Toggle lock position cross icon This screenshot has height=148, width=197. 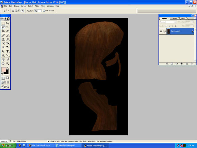(x=172, y=26)
